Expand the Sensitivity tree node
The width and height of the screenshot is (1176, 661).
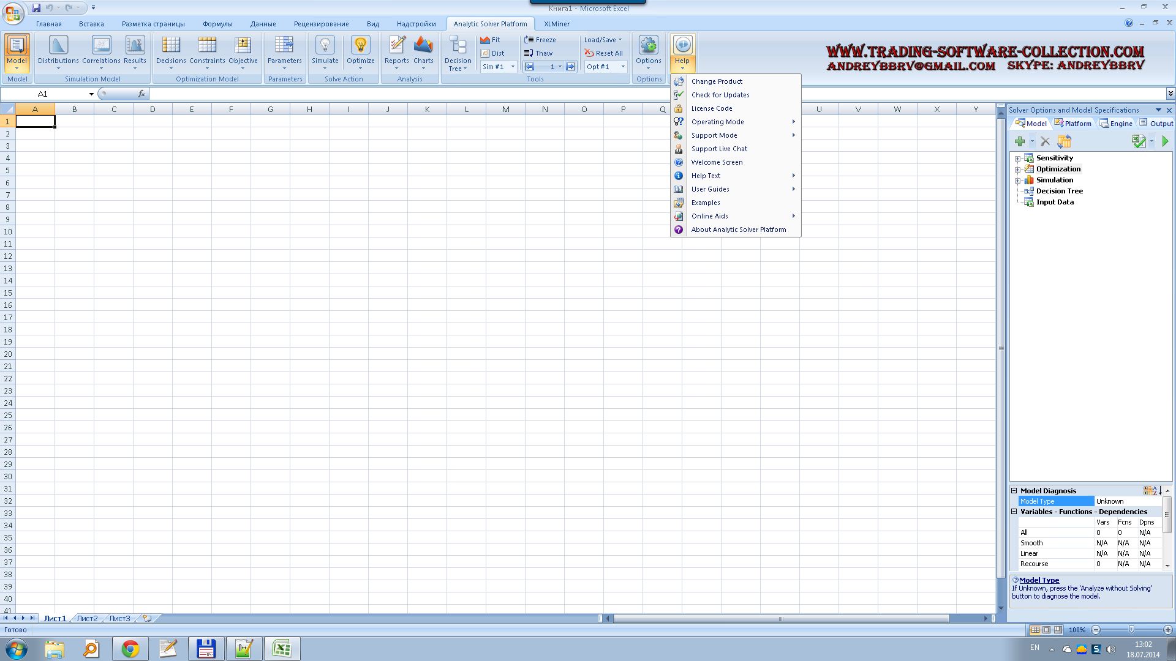(1018, 159)
